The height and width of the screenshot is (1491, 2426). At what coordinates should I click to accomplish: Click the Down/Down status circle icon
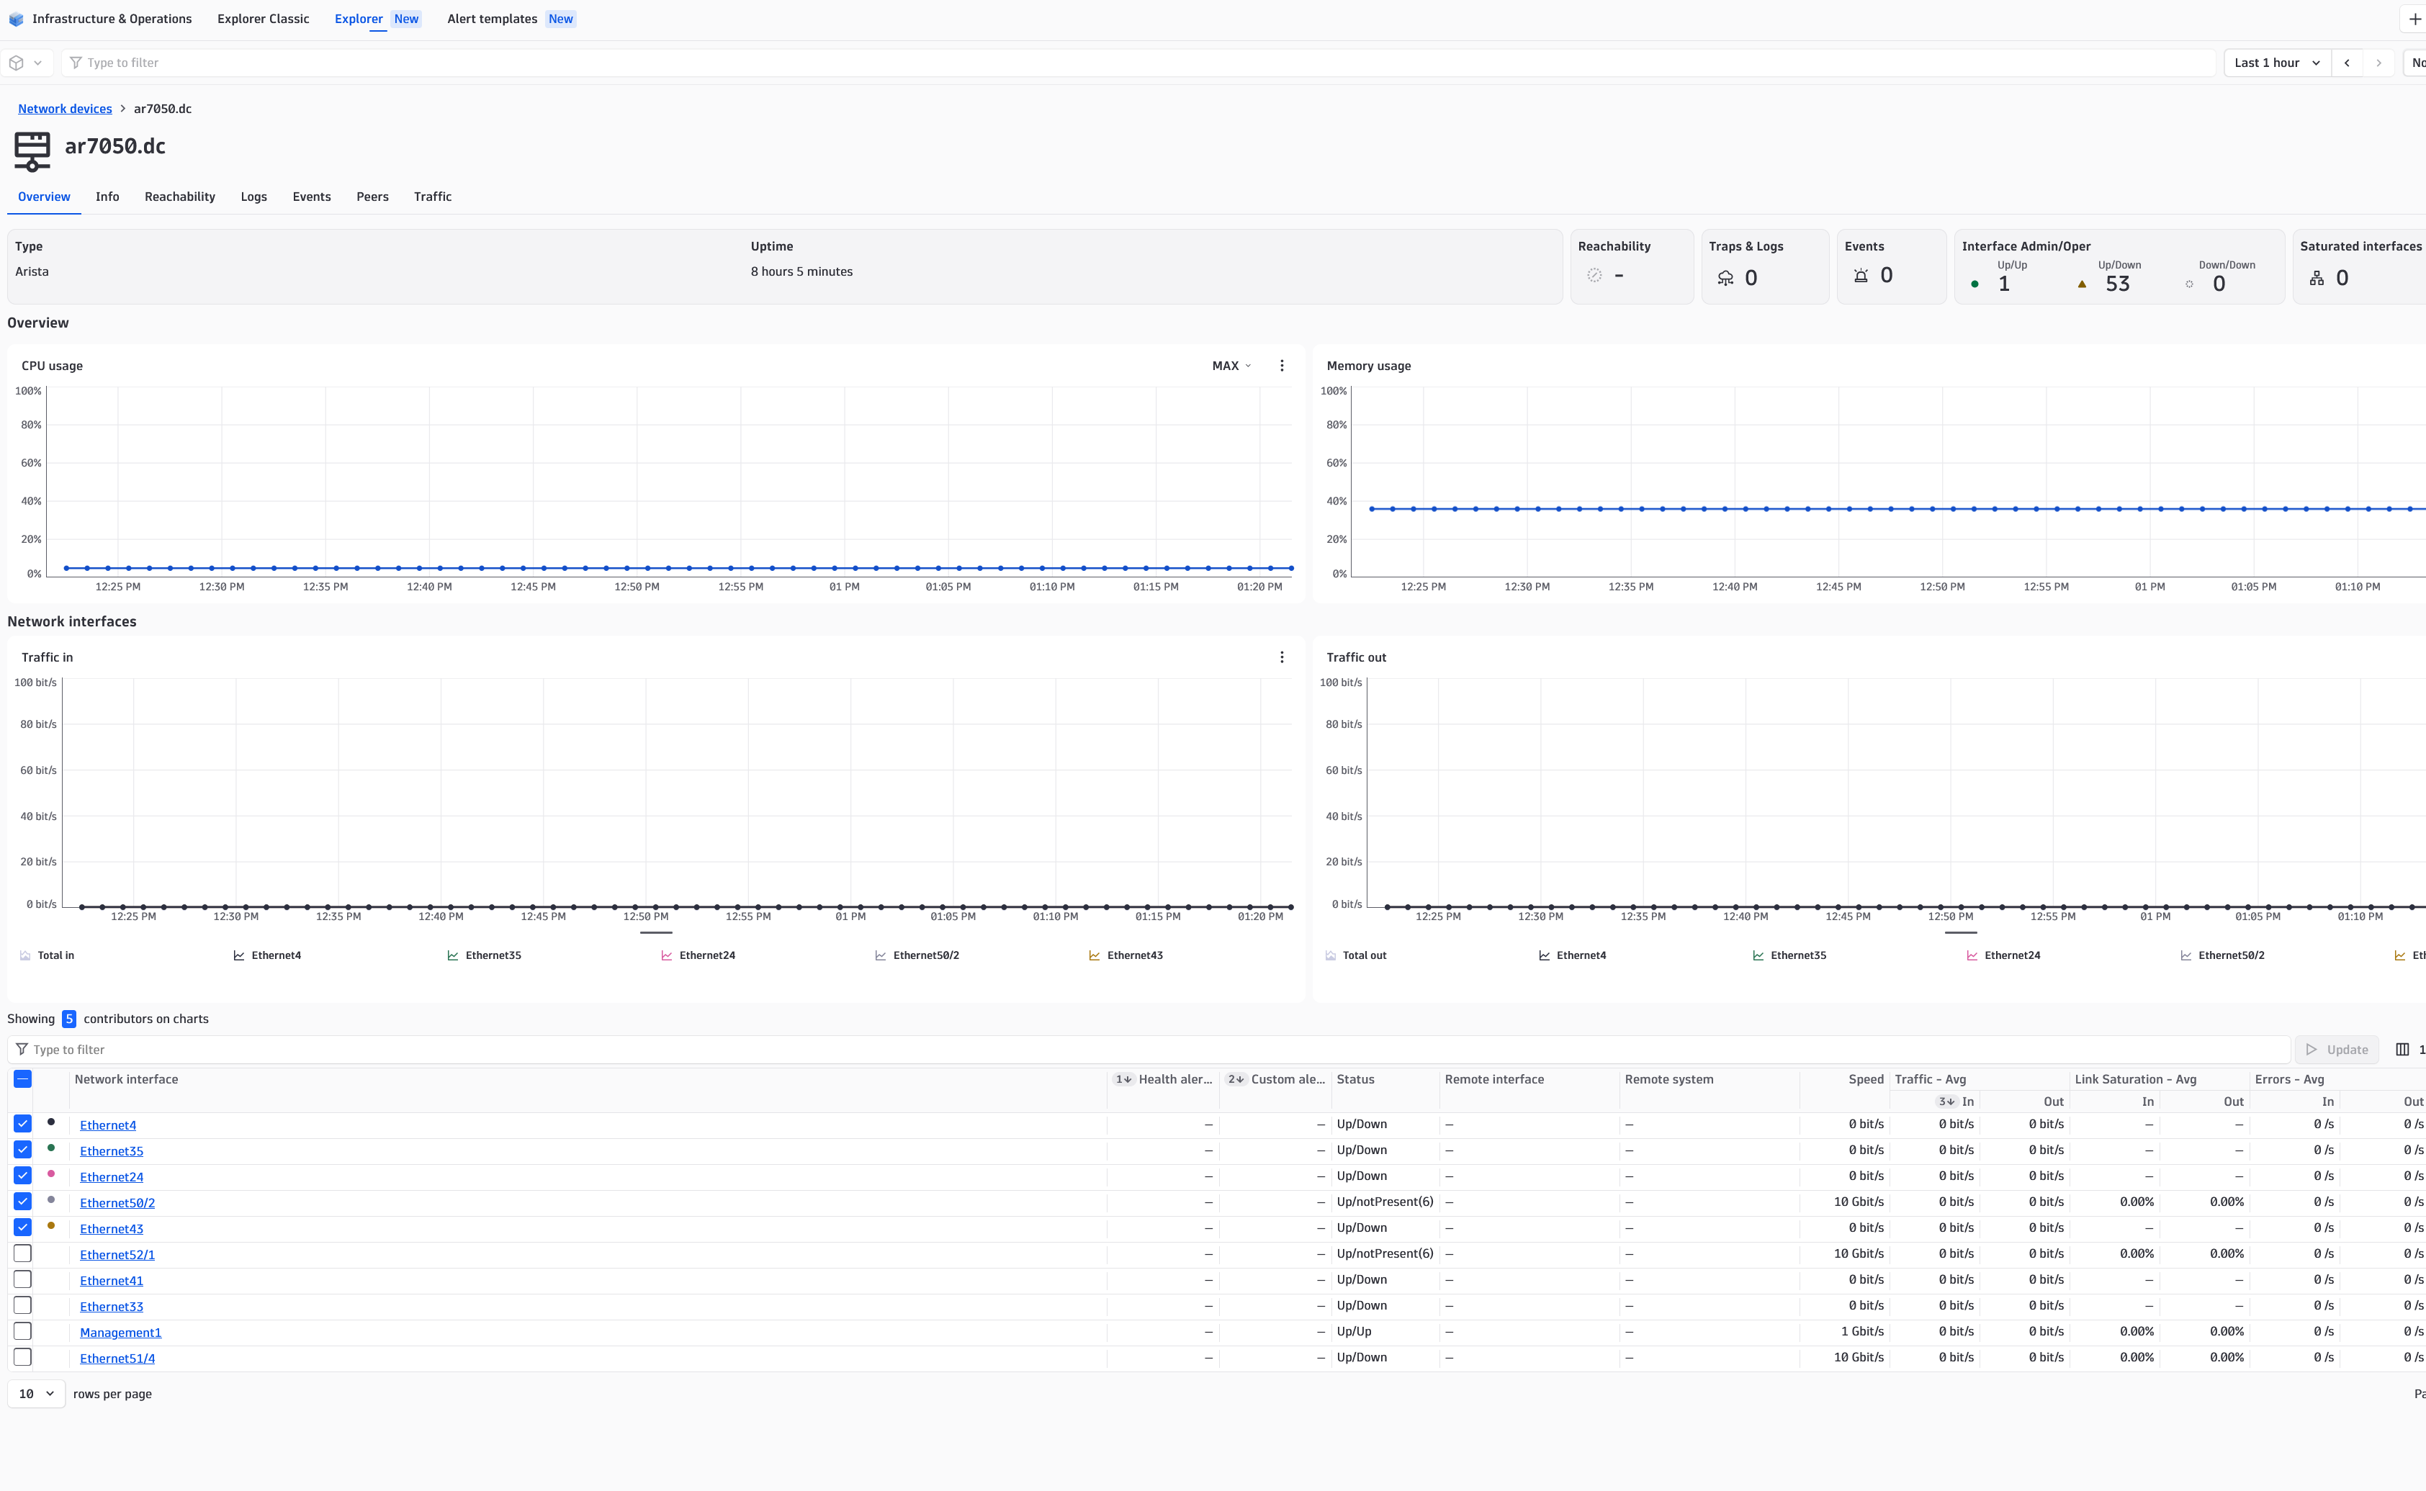[x=2189, y=284]
